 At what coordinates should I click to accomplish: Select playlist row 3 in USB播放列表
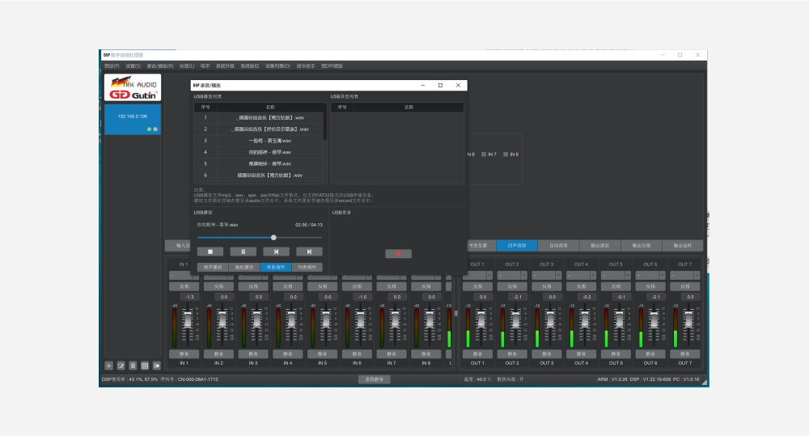click(259, 141)
